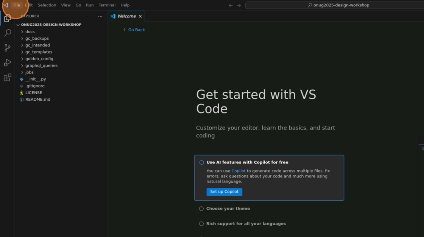Go back with the navigation arrow
This screenshot has height=237, width=424.
coord(231,5)
